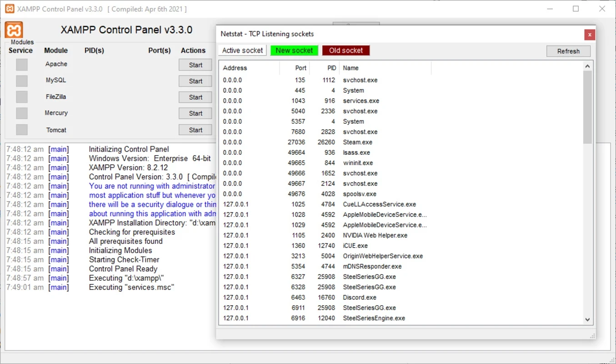Click the dark red Old socket legend
This screenshot has width=616, height=364.
pyautogui.click(x=346, y=51)
